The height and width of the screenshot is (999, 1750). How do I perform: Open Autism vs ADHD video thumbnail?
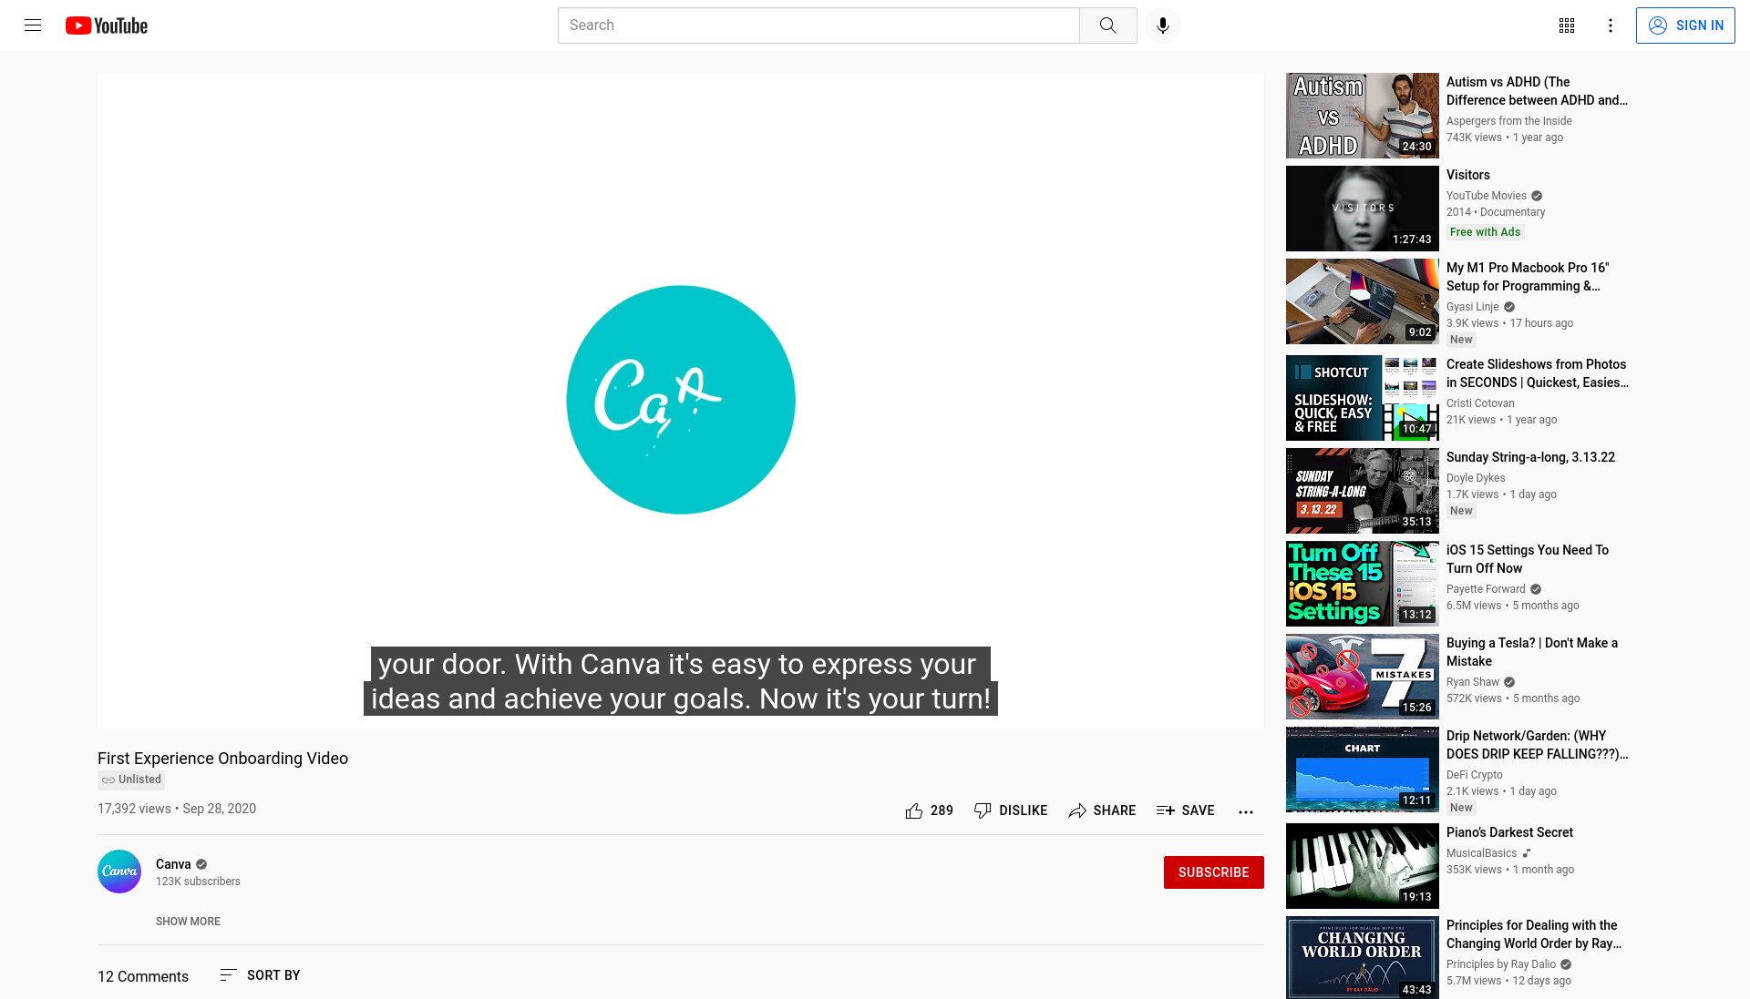point(1362,116)
